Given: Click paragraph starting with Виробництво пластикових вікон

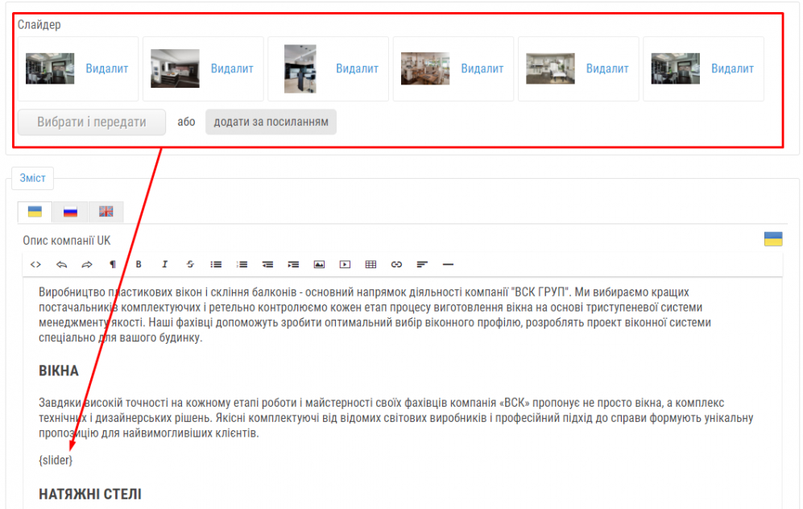Looking at the screenshot, I should coord(375,315).
